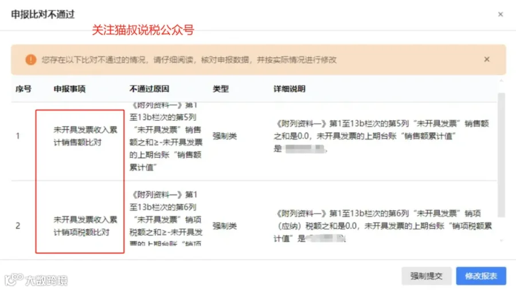Select 未开具发票收入累计销售额比对 cell
Screen dimensions: 516x290
[85, 136]
